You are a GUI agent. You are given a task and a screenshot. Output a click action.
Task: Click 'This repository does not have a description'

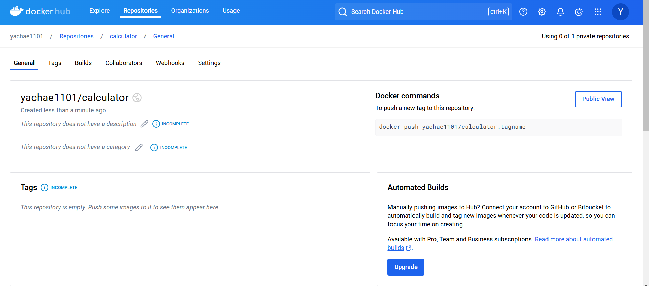[x=79, y=124]
